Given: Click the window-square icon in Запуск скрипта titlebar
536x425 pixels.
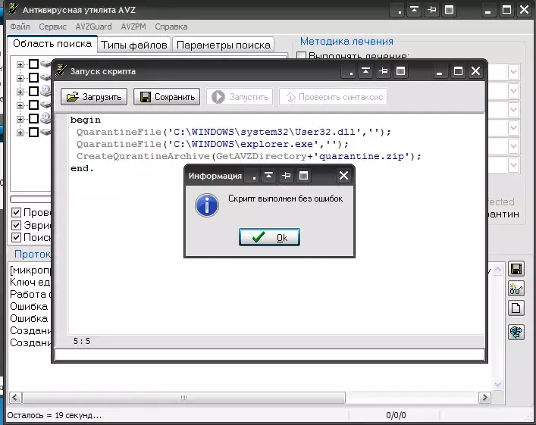Looking at the screenshot, I should [x=400, y=71].
